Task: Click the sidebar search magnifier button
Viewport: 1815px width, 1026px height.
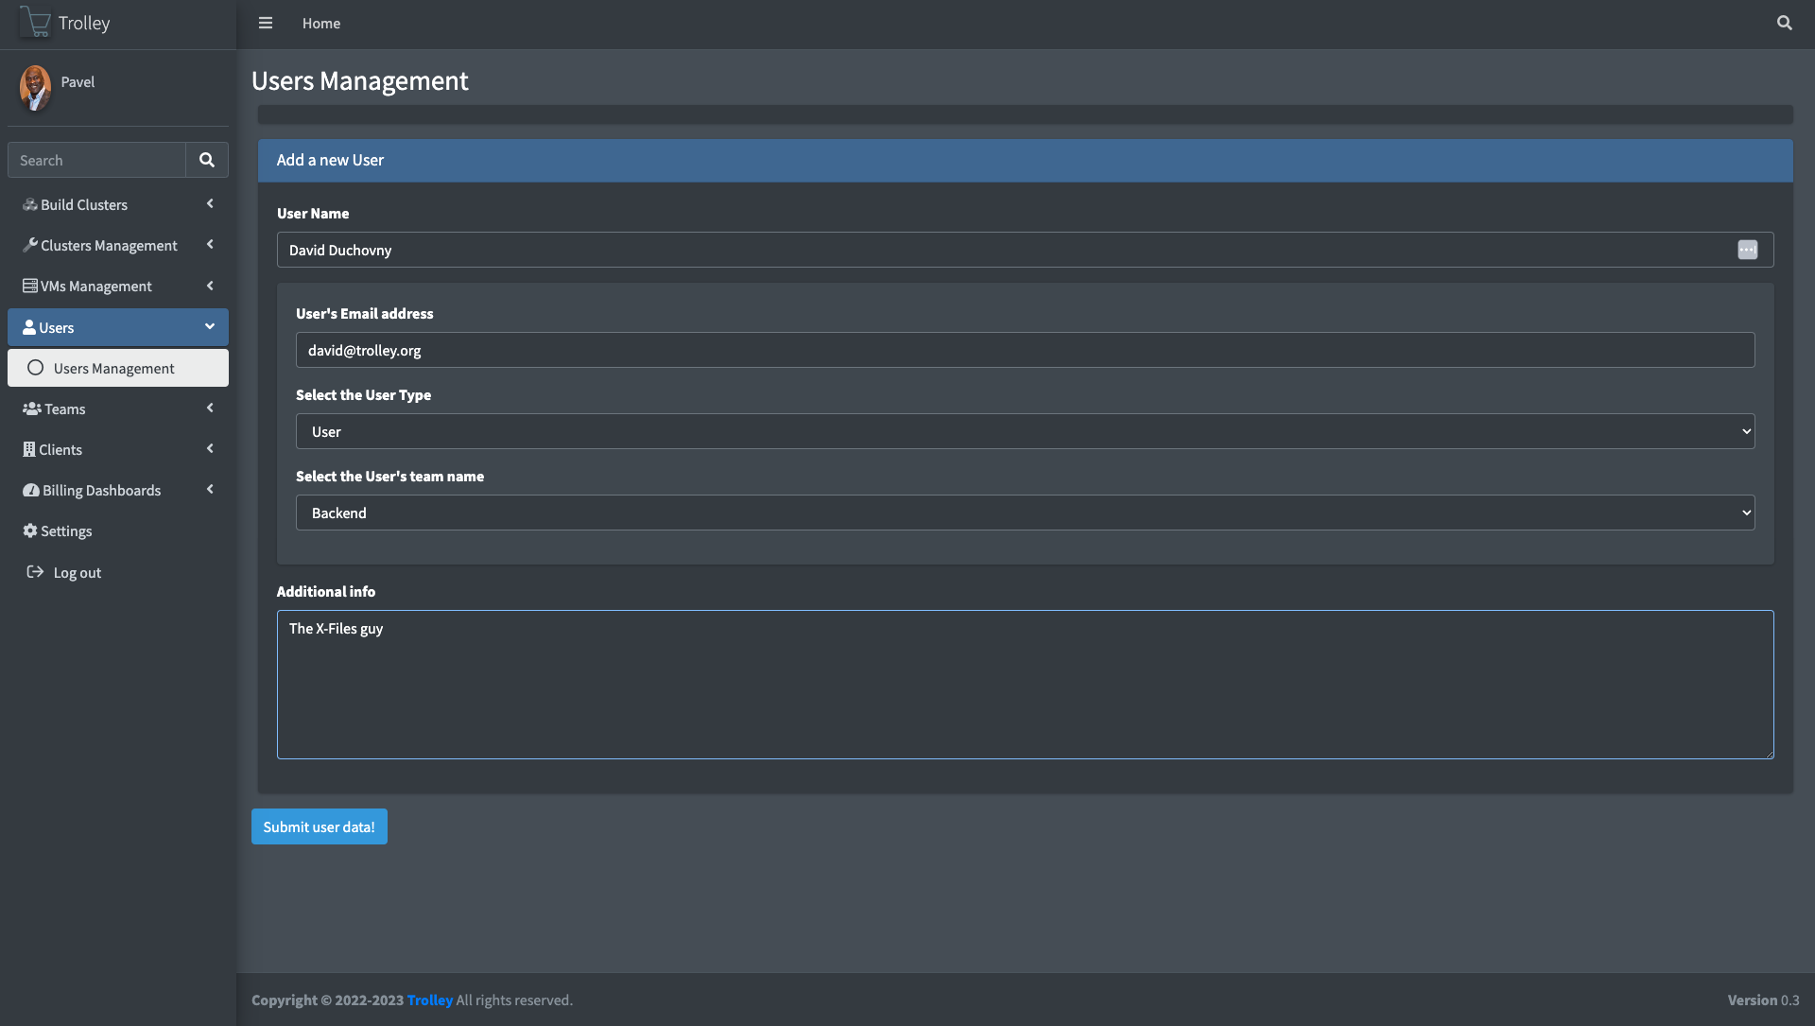Action: click(207, 160)
